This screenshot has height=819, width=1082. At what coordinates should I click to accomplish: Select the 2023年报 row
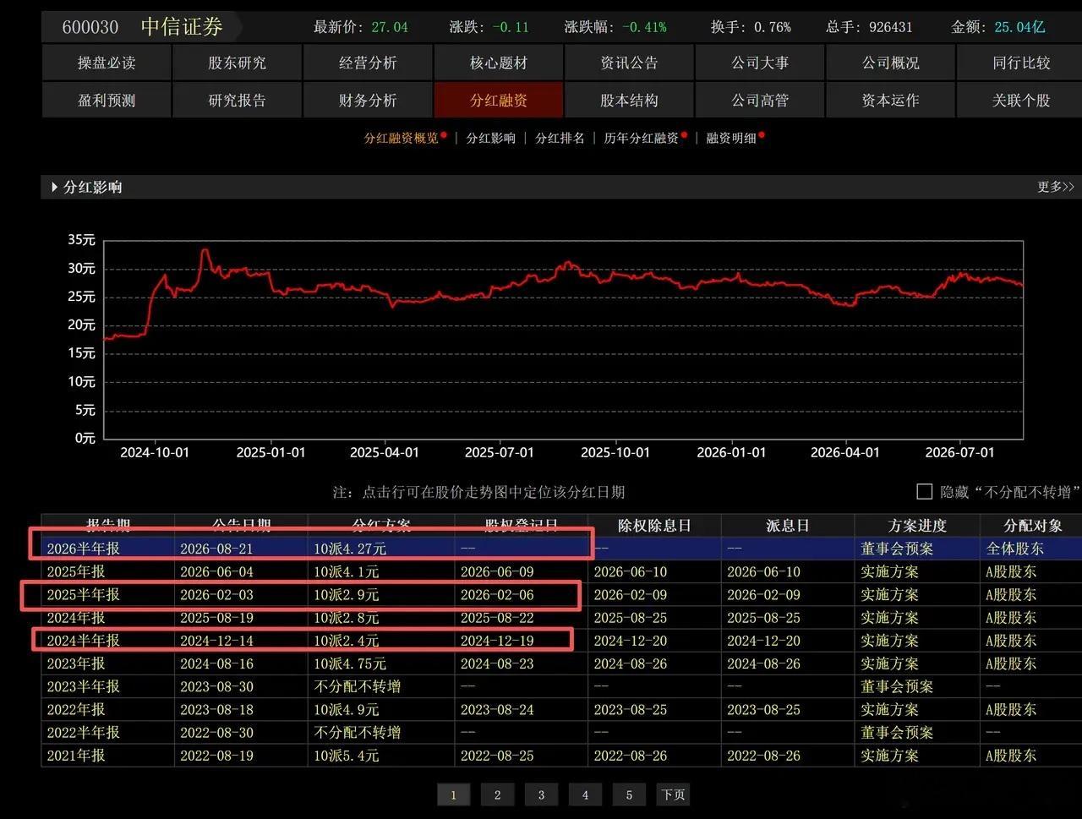(561, 663)
